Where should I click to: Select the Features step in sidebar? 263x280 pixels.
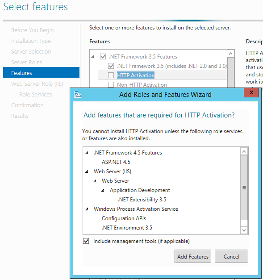pos(41,72)
